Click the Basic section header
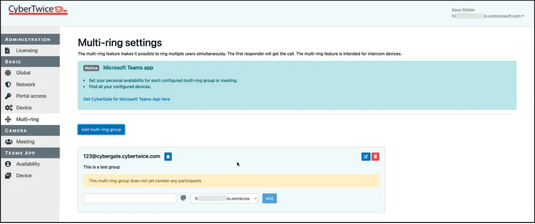 (30, 62)
